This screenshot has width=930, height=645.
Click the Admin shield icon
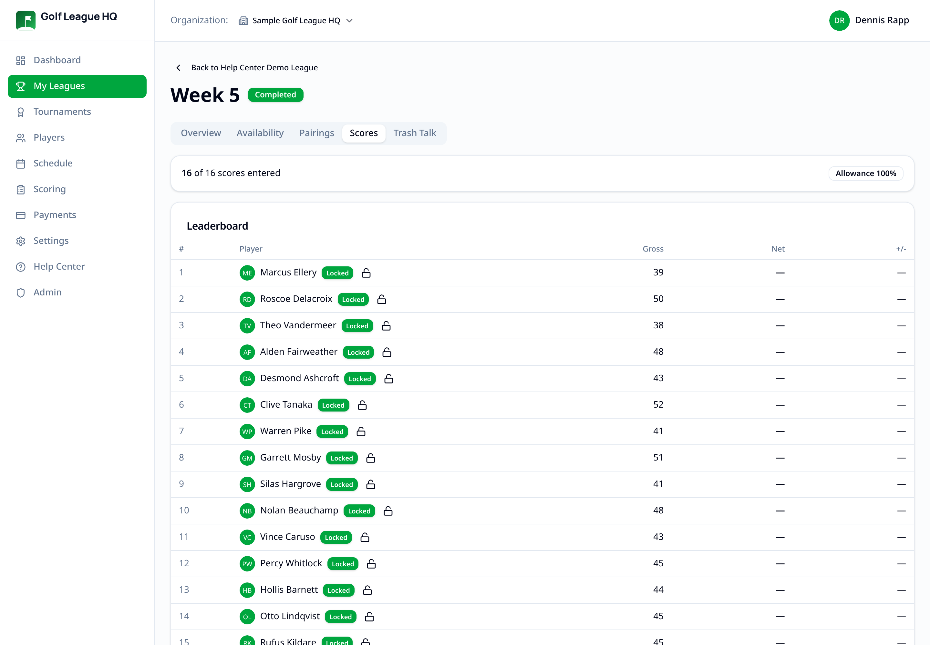click(x=21, y=293)
